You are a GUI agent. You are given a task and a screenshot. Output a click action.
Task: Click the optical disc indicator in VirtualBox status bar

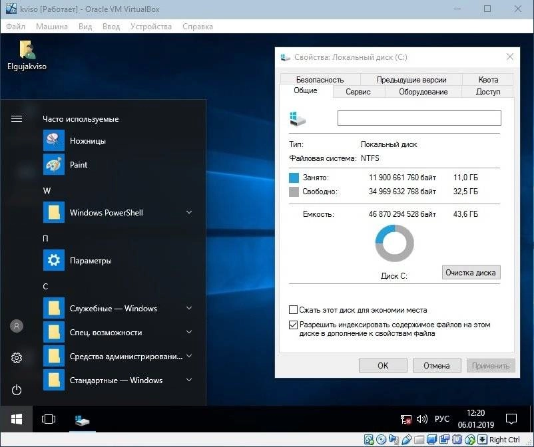tap(381, 440)
